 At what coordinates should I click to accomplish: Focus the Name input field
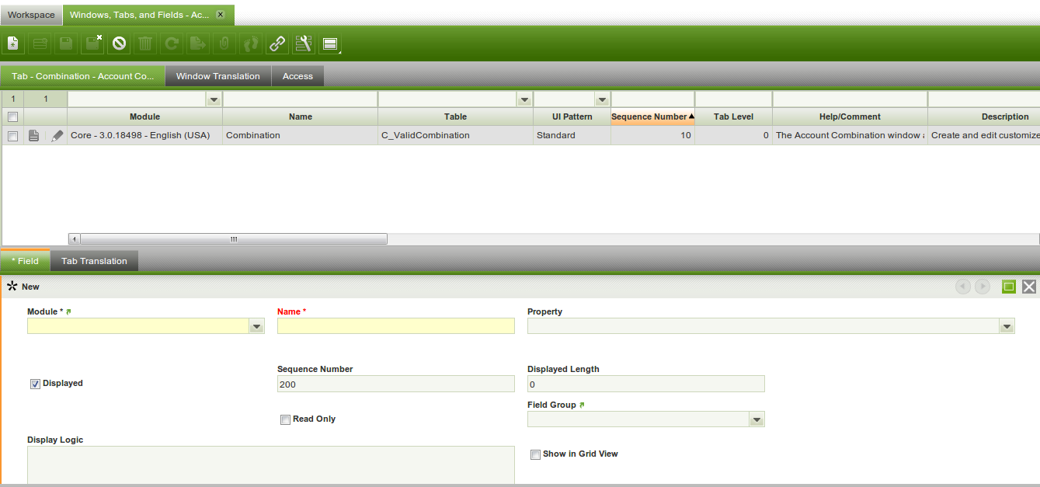395,326
